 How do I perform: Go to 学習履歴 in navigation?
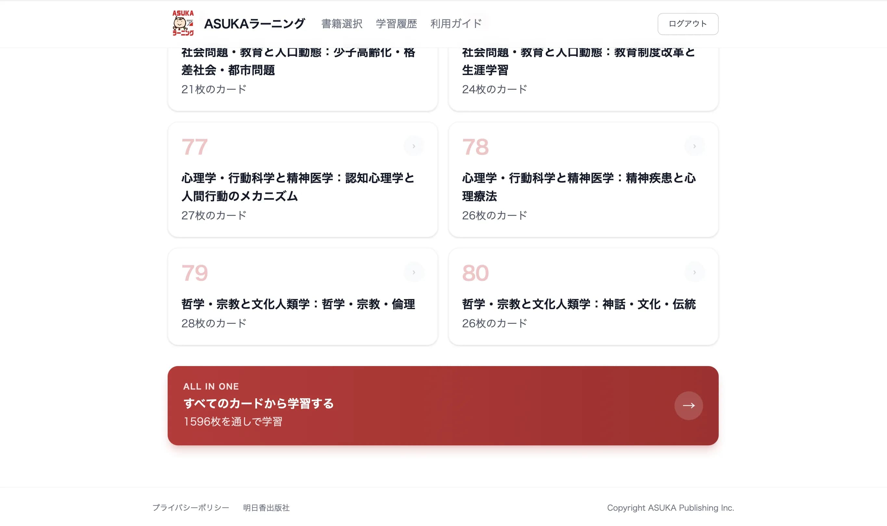(x=396, y=24)
